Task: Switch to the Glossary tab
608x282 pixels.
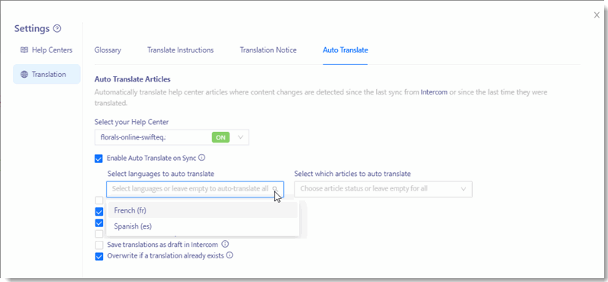Action: click(x=108, y=50)
